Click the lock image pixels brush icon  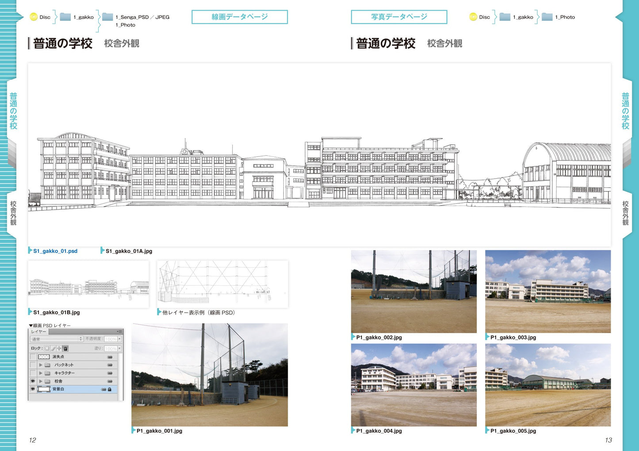[53, 348]
